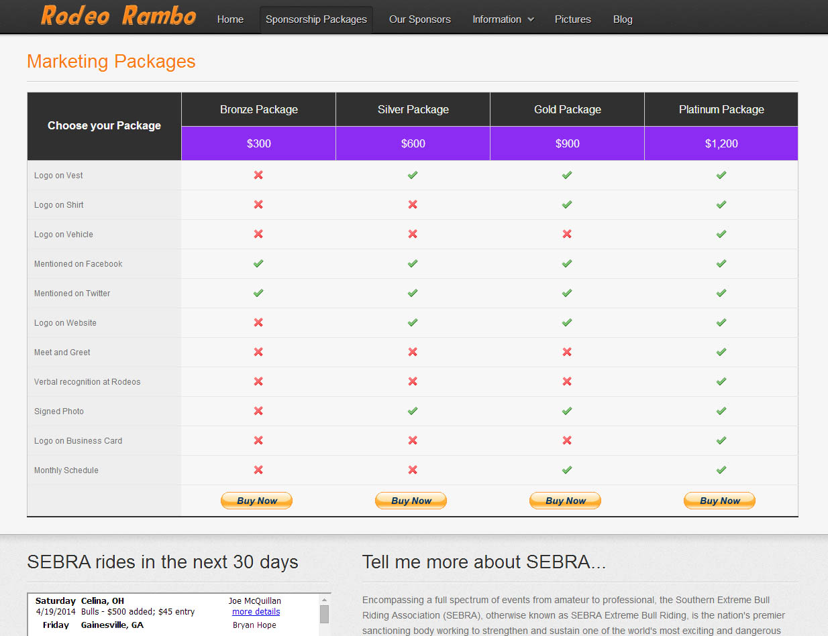Viewport: 828px width, 636px height.
Task: Expand the Information dropdown menu
Action: 497,19
